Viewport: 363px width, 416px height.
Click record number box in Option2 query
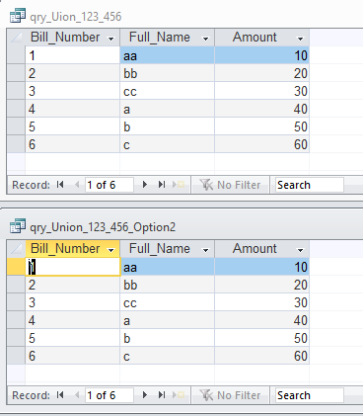click(109, 395)
